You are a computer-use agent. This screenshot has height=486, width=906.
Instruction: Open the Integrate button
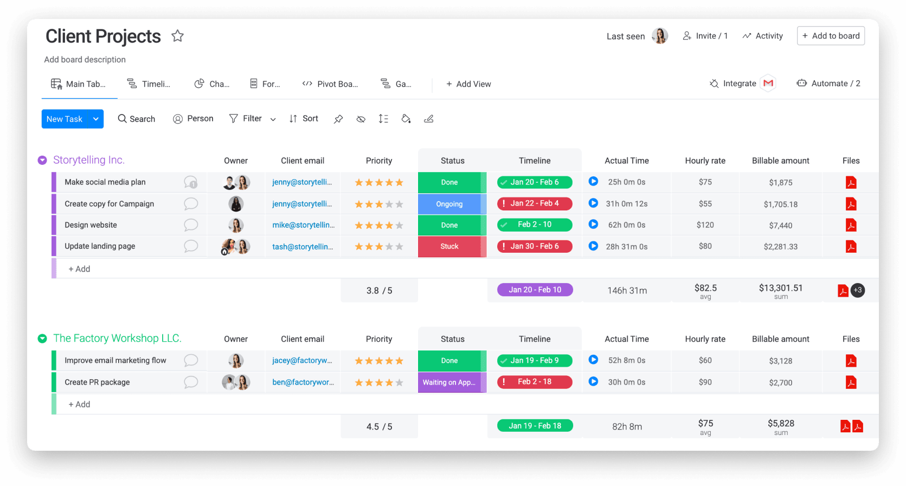pos(733,84)
